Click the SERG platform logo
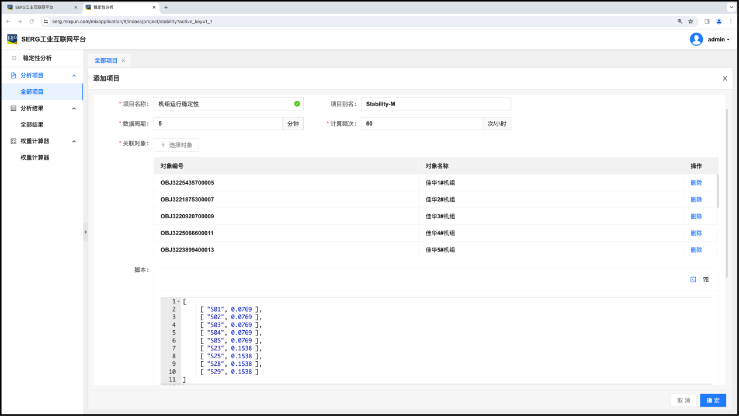 (12, 39)
